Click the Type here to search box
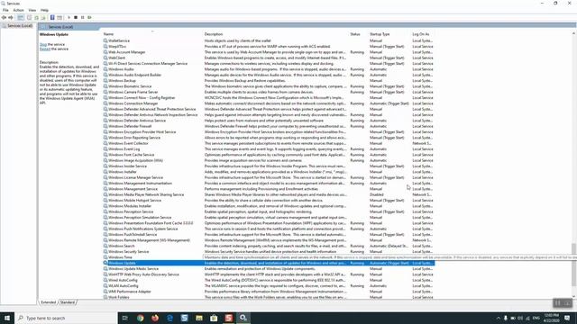Screen dimensions: 577x324 click(66, 318)
